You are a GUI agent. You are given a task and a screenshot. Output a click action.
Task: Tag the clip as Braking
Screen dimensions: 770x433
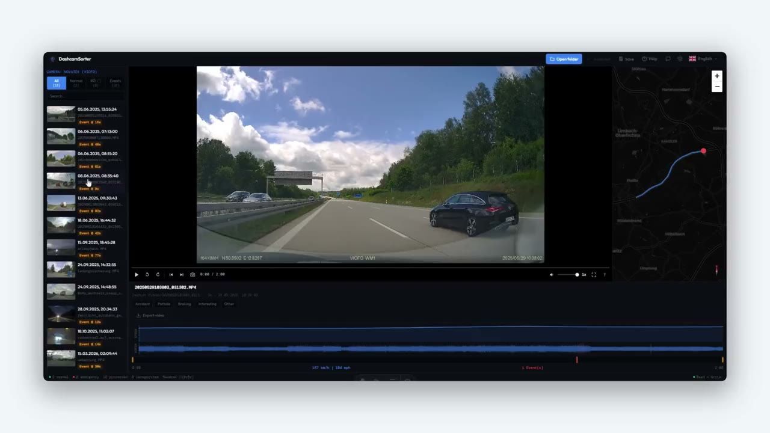click(184, 304)
